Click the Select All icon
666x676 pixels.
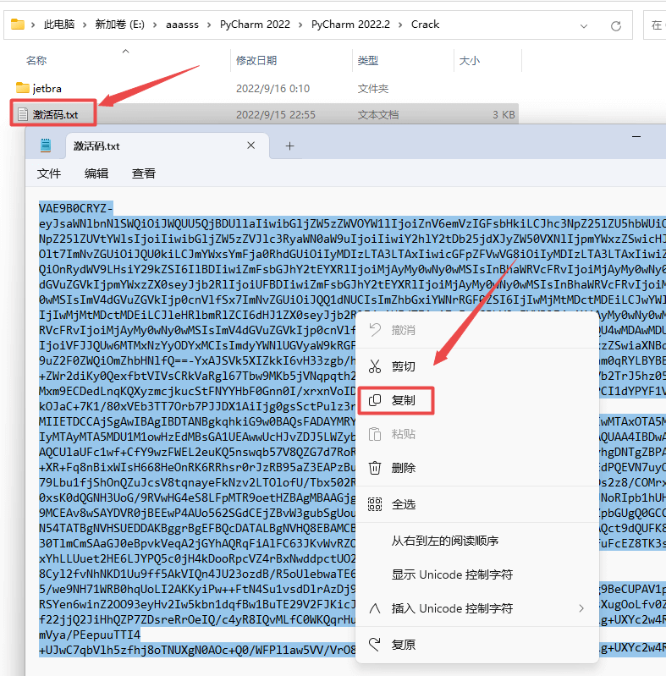pos(375,504)
